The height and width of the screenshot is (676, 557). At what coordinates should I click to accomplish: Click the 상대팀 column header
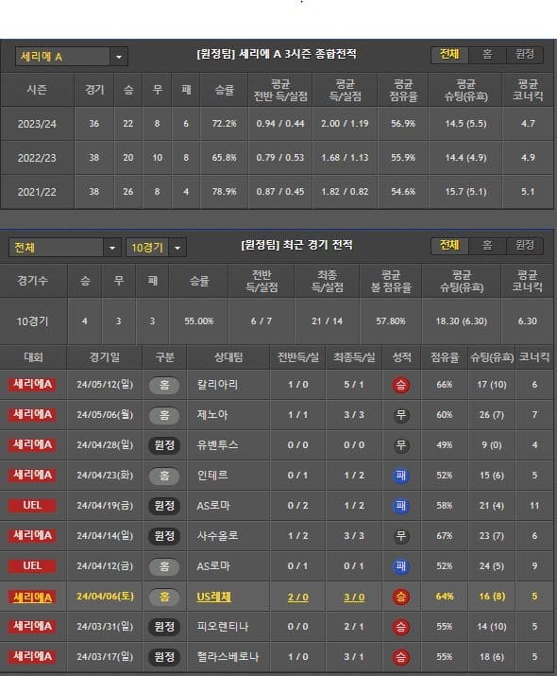pyautogui.click(x=228, y=357)
